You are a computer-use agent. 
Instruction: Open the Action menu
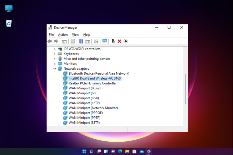click(63, 35)
